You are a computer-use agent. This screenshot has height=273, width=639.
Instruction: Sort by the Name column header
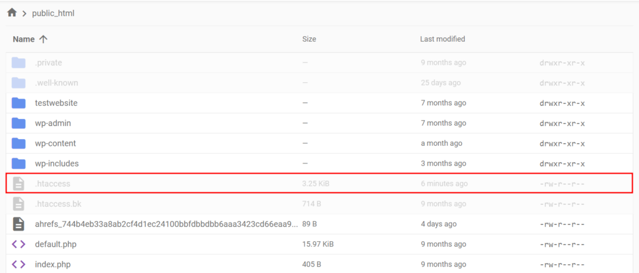[x=24, y=39]
